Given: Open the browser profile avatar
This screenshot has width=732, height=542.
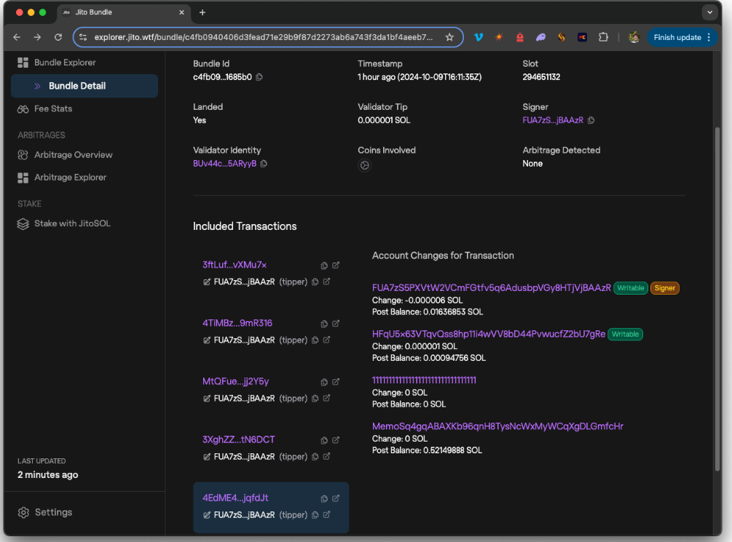Looking at the screenshot, I should point(634,37).
